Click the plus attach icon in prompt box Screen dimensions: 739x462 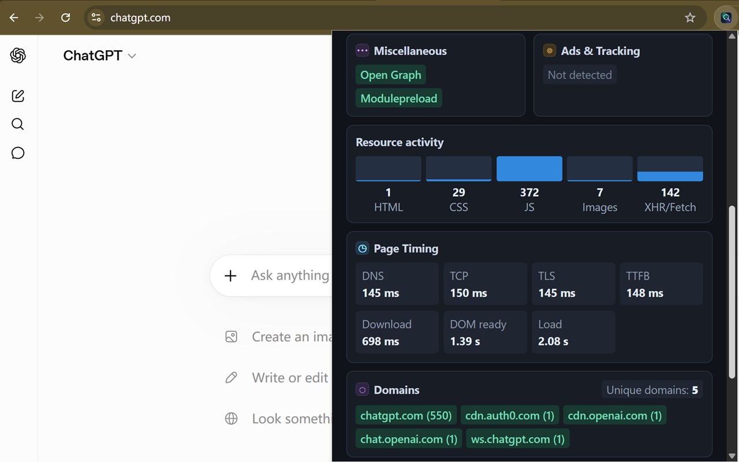[x=230, y=275]
